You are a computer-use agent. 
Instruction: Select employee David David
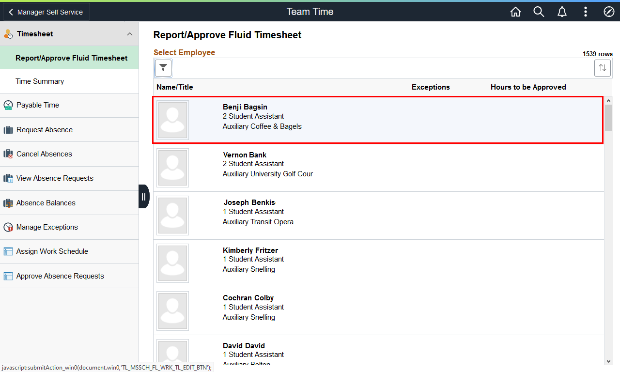click(379, 351)
